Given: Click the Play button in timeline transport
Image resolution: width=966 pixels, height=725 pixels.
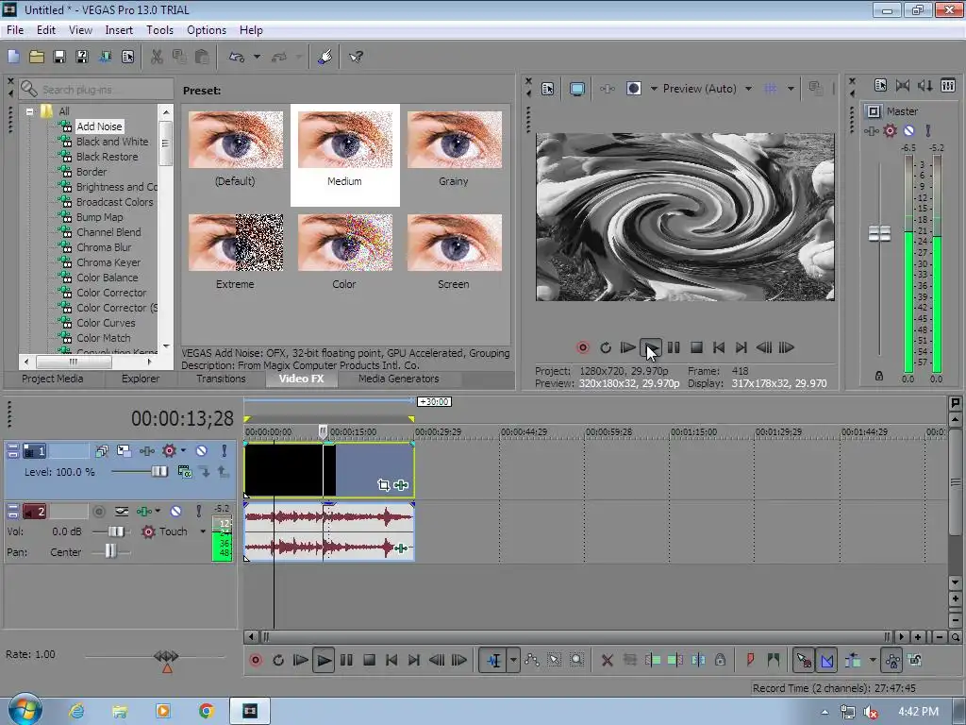Looking at the screenshot, I should coord(323,660).
